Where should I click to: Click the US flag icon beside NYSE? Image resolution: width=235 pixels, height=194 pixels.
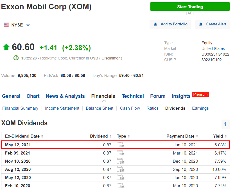tap(6, 25)
